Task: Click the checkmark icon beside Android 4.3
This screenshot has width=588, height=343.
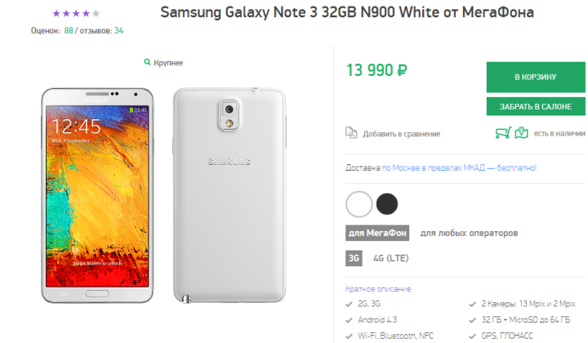Action: click(x=350, y=319)
